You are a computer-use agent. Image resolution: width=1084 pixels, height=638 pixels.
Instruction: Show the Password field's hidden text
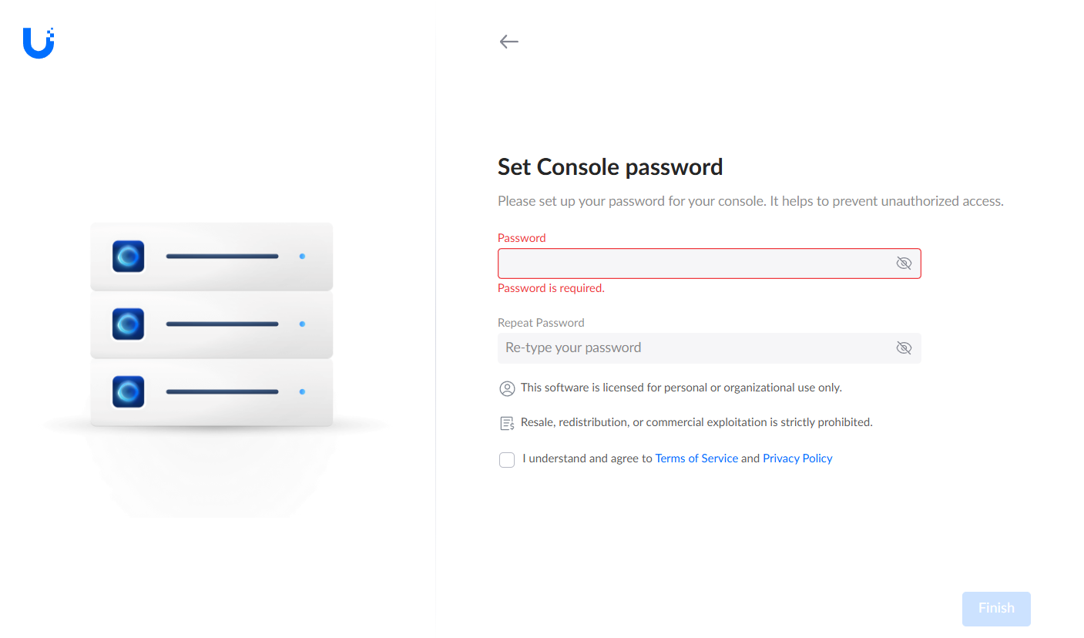(x=904, y=264)
